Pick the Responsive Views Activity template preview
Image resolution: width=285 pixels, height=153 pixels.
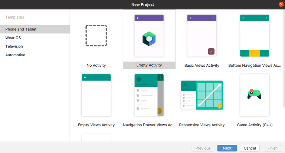(x=202, y=95)
